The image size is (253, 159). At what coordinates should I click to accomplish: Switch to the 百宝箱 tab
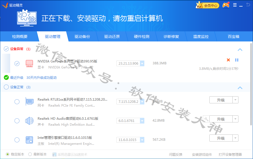pyautogui.click(x=234, y=37)
